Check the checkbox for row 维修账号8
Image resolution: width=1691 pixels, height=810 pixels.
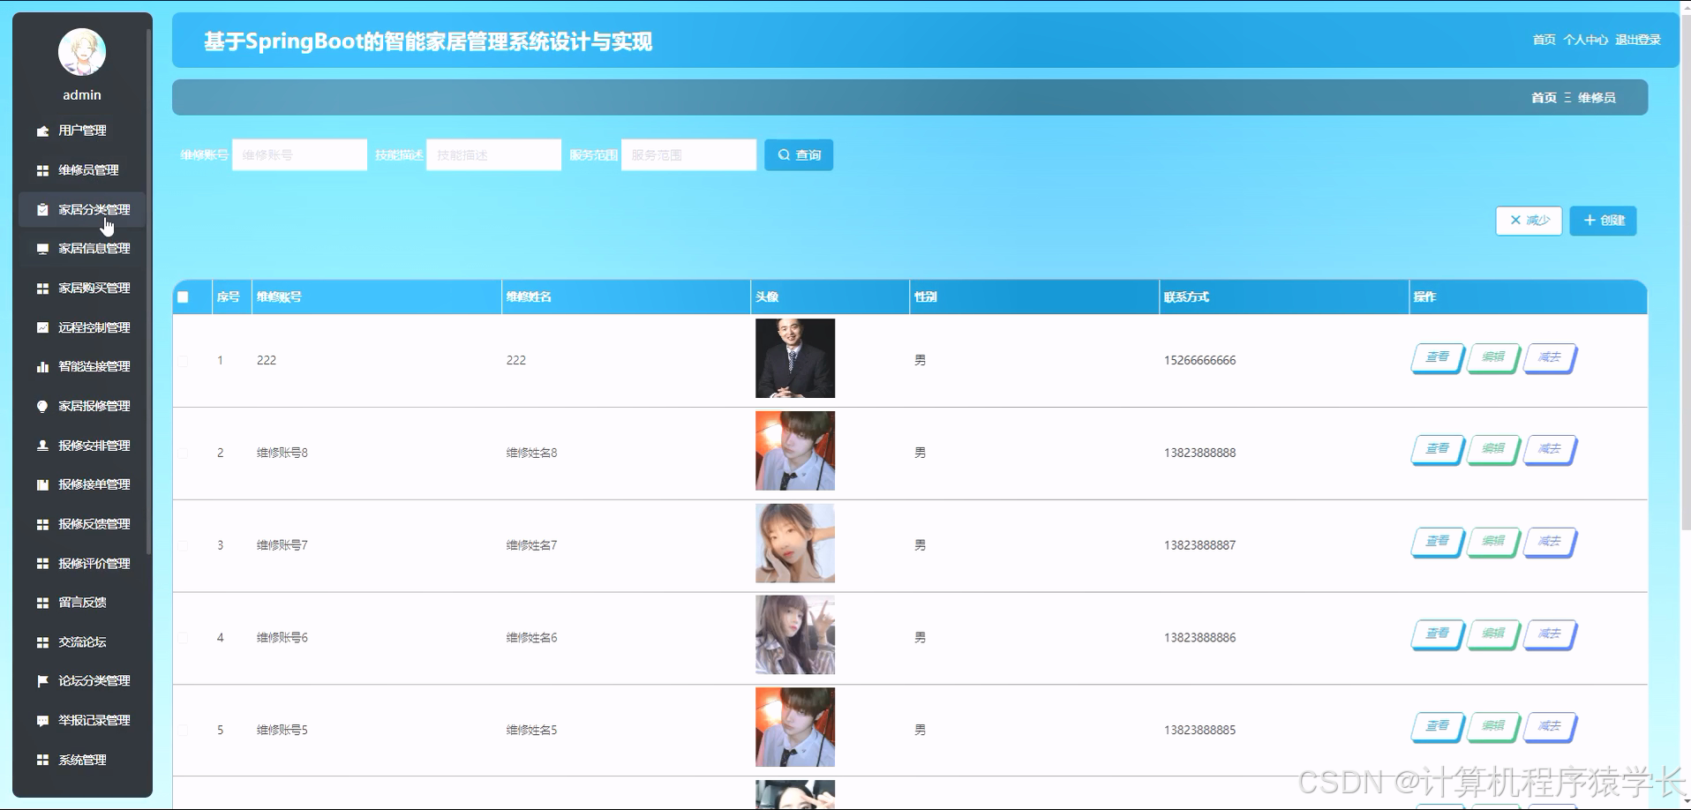point(183,454)
